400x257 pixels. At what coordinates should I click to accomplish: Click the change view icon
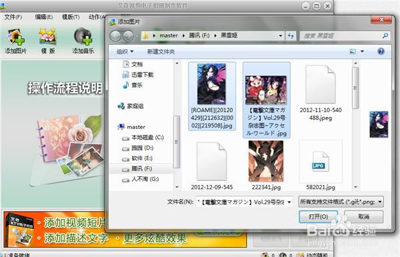[353, 51]
